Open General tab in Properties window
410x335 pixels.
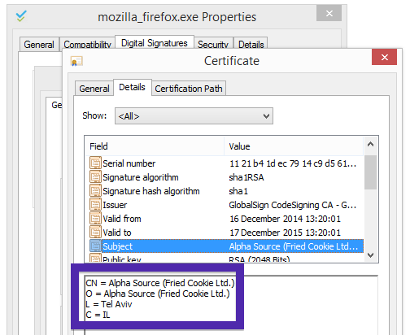click(39, 45)
